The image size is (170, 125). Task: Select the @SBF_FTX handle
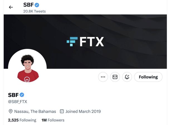18,102
